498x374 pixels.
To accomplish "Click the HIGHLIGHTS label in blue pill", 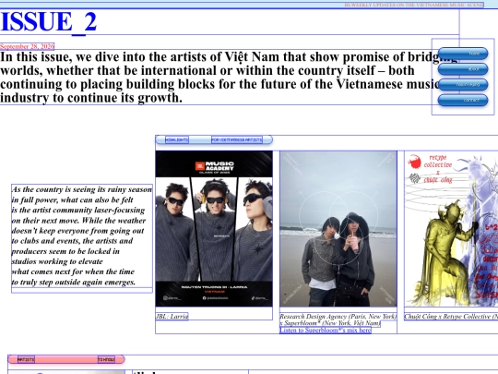I will [177, 139].
